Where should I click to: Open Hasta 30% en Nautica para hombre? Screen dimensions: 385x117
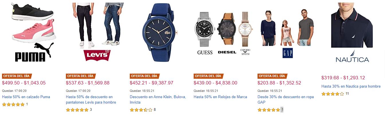point(351,86)
